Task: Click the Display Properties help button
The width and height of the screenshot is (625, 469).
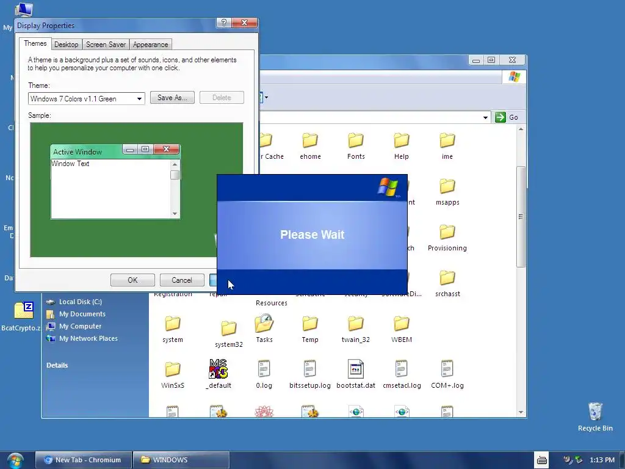Action: (x=223, y=23)
